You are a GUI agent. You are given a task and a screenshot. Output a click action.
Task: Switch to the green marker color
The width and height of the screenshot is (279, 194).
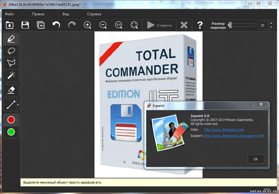[11, 132]
